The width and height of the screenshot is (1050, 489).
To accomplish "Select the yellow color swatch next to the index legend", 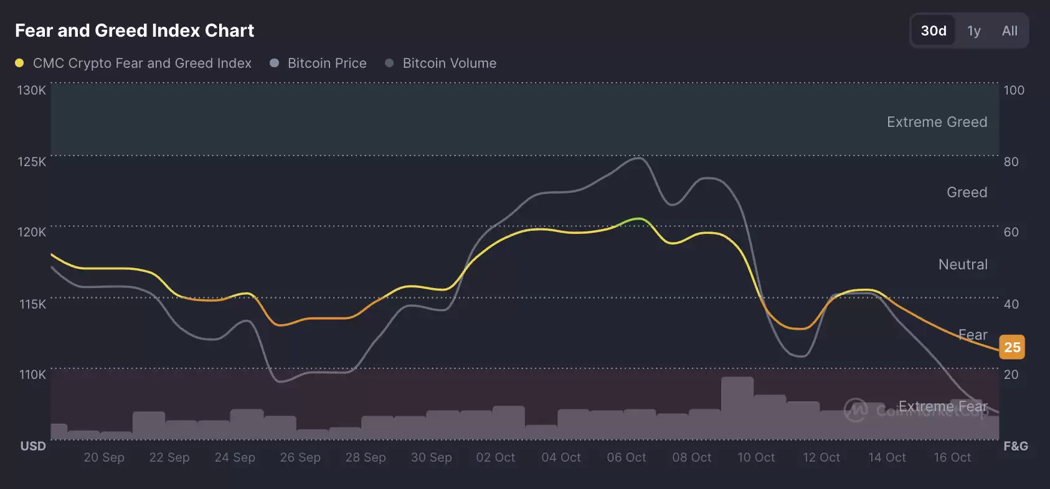I will point(19,63).
